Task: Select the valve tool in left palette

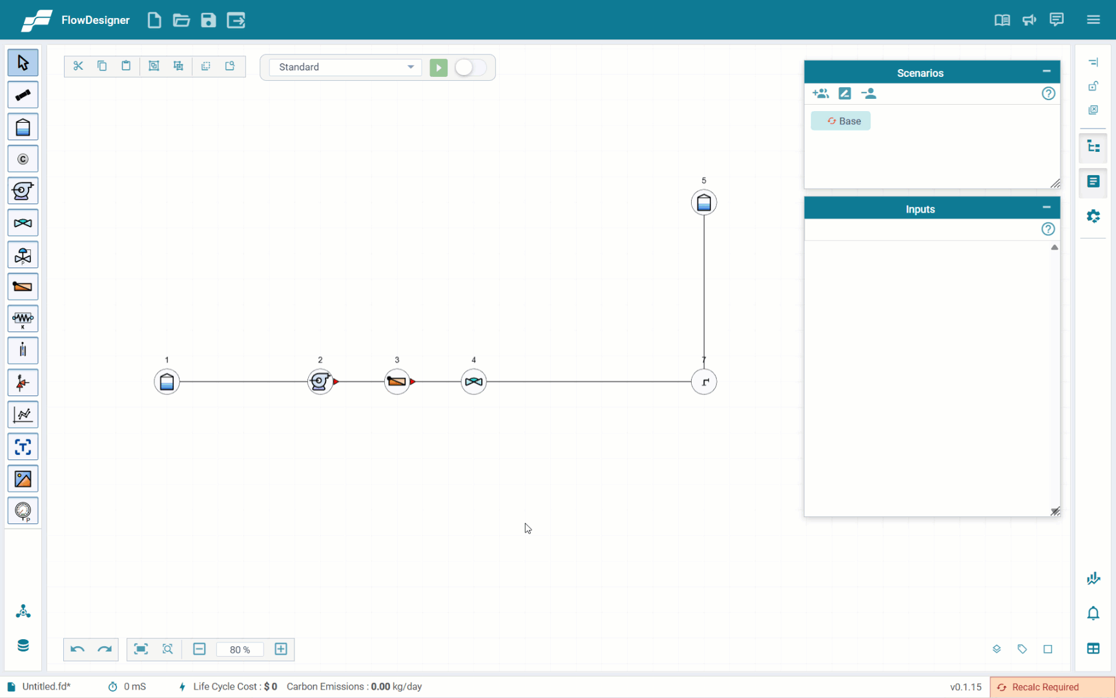Action: click(23, 223)
